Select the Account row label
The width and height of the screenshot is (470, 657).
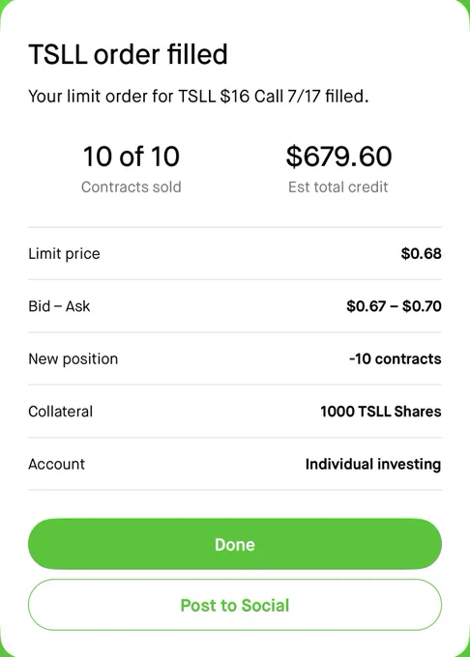pos(57,465)
